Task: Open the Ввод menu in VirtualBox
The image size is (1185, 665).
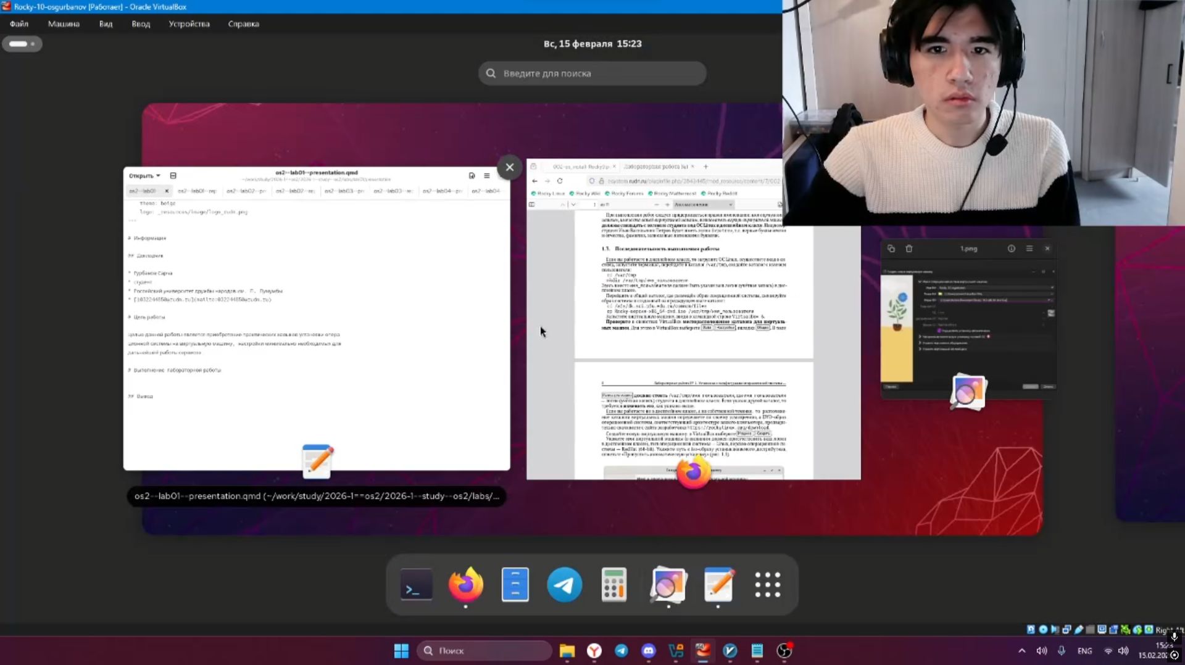Action: click(x=141, y=24)
